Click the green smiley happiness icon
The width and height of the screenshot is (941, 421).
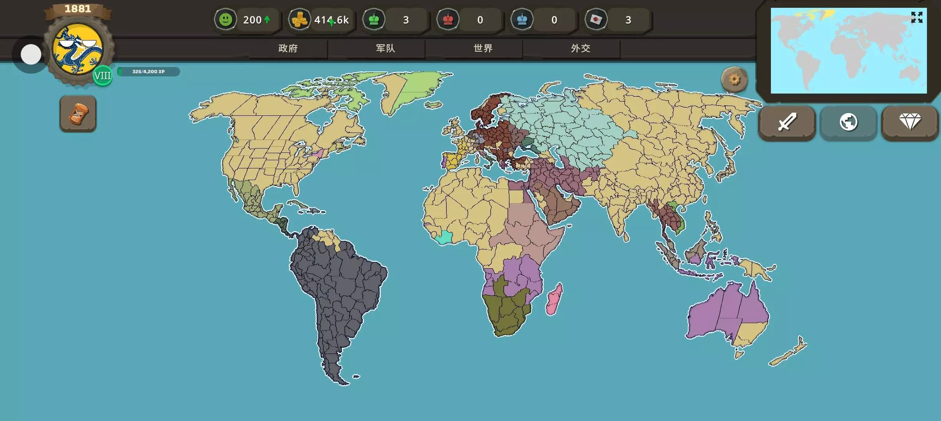tap(225, 19)
